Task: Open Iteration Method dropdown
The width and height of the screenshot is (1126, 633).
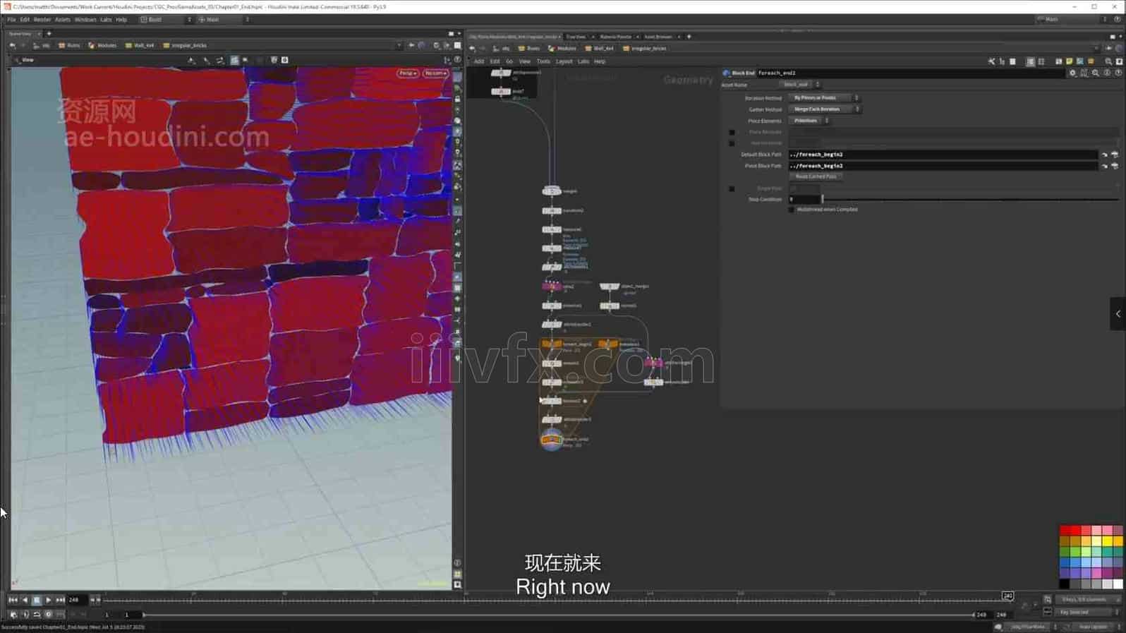Action: 823,98
